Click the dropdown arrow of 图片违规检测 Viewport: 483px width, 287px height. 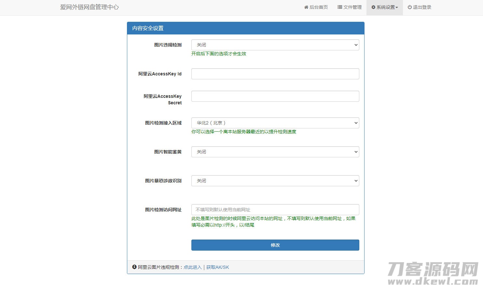[355, 45]
